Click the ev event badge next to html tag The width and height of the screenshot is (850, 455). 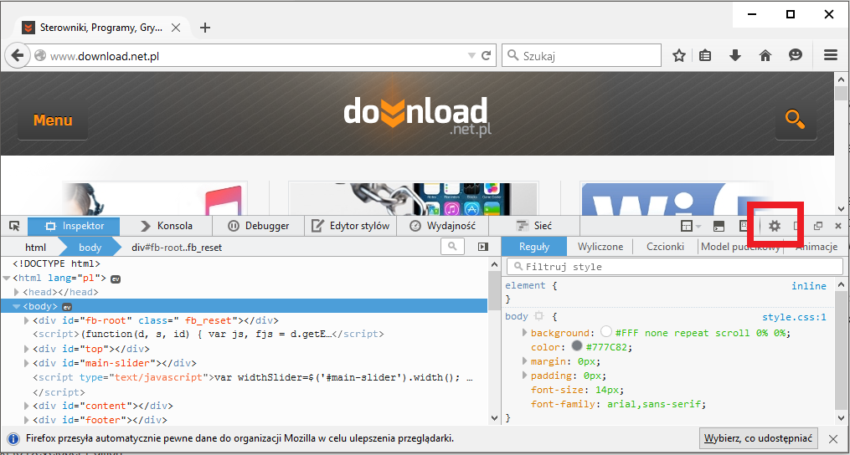[x=115, y=279]
